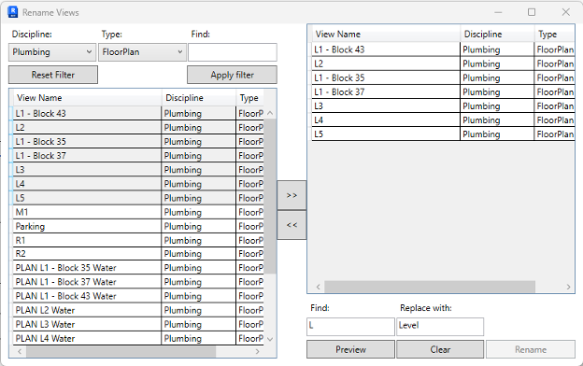The width and height of the screenshot is (583, 366).
Task: Click the Revit icon in title bar
Action: coord(13,12)
